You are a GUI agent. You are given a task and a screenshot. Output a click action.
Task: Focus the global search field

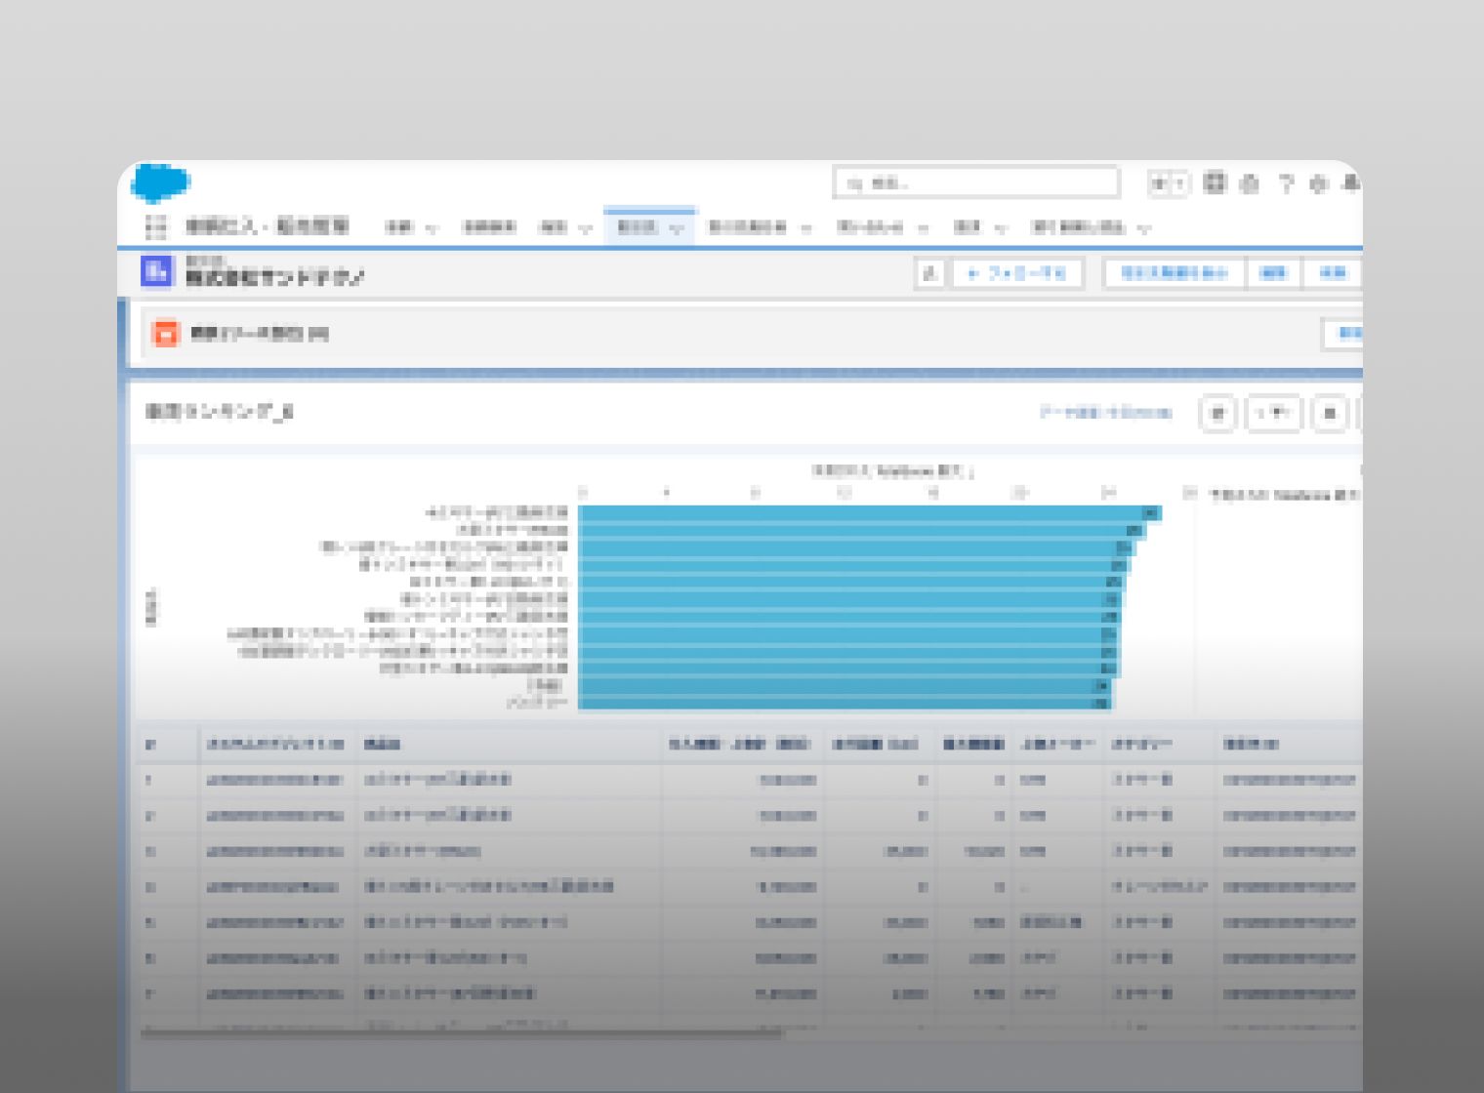976,182
